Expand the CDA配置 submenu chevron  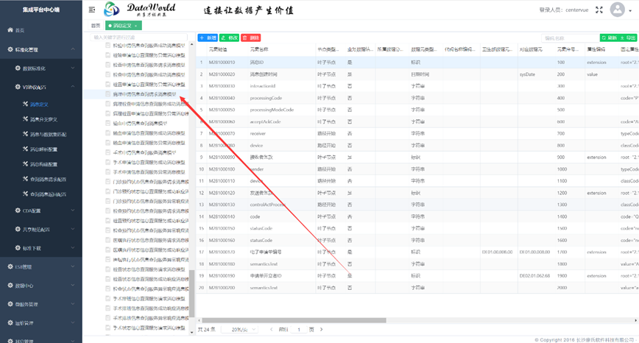tap(73, 211)
